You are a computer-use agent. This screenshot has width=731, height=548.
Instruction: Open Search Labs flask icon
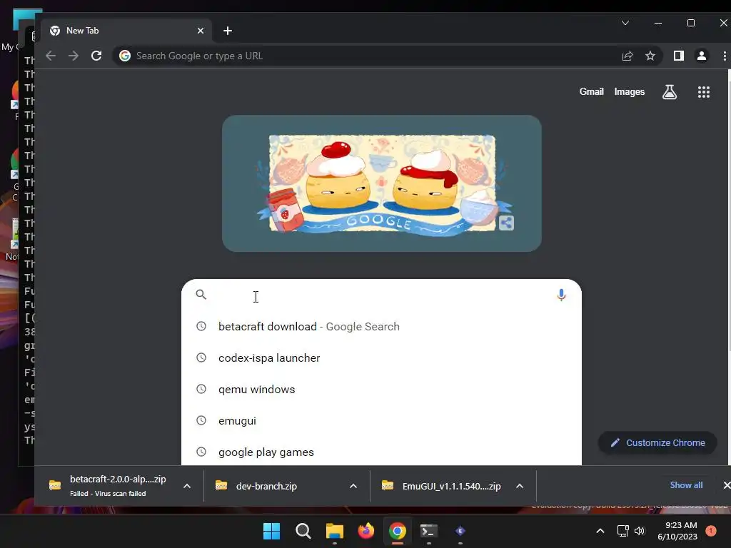[670, 92]
